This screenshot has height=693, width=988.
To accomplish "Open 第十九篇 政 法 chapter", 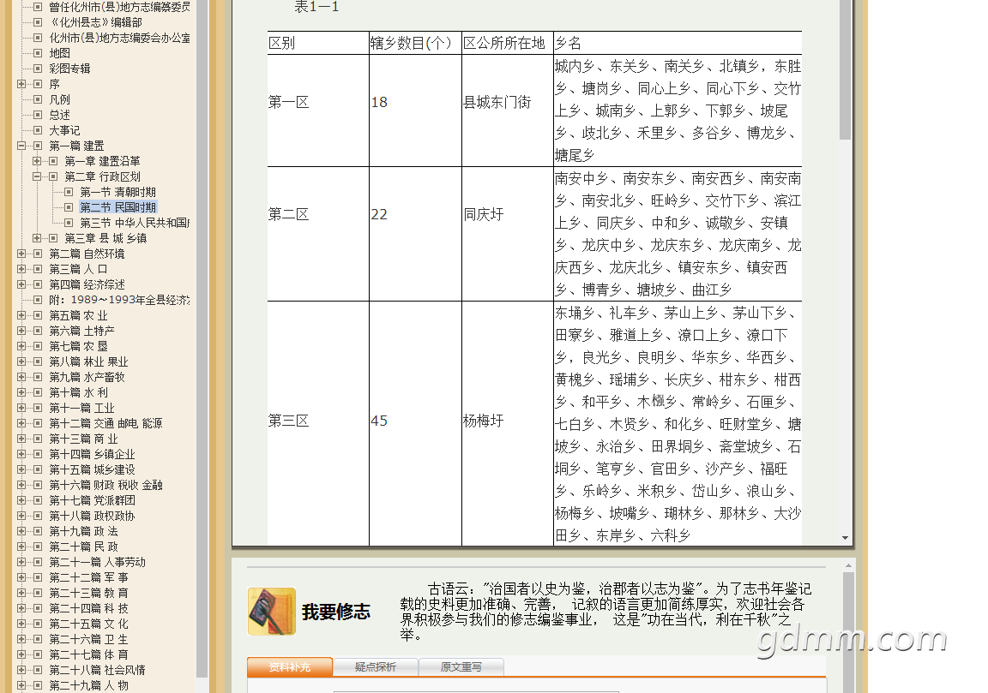I will click(x=84, y=531).
